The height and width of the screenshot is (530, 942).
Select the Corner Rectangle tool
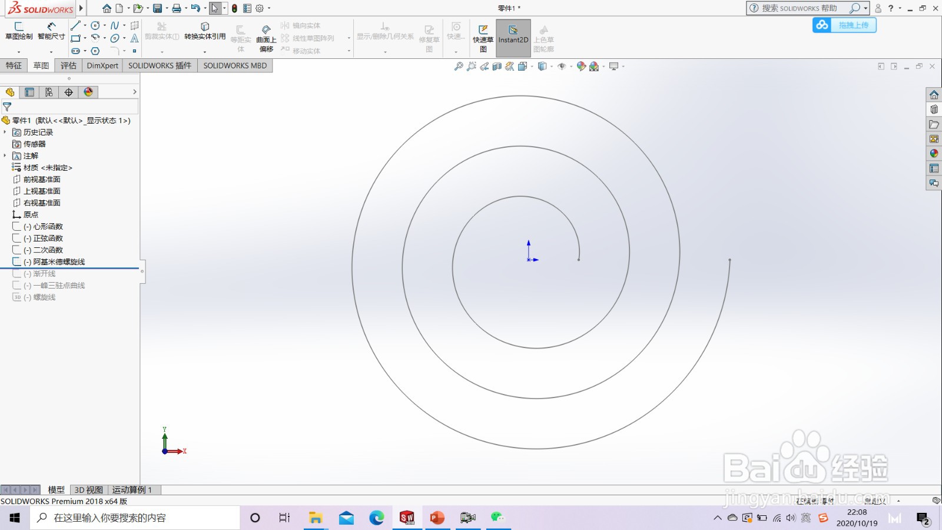(75, 38)
